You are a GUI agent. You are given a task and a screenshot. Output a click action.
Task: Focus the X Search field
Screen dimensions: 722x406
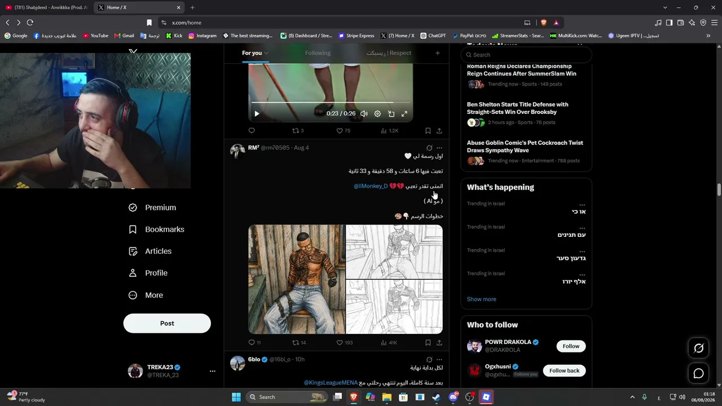526,55
